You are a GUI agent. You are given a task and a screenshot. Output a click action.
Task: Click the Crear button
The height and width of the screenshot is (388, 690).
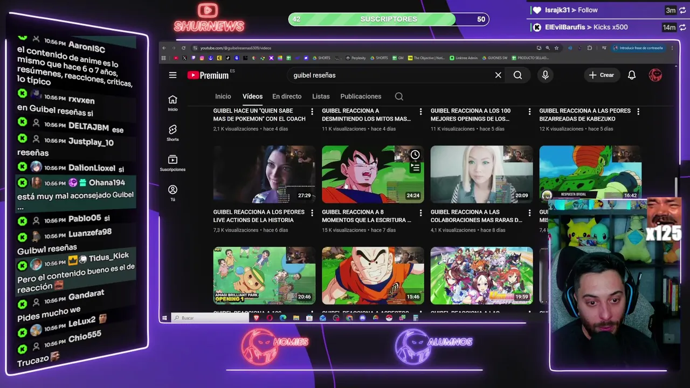click(602, 75)
